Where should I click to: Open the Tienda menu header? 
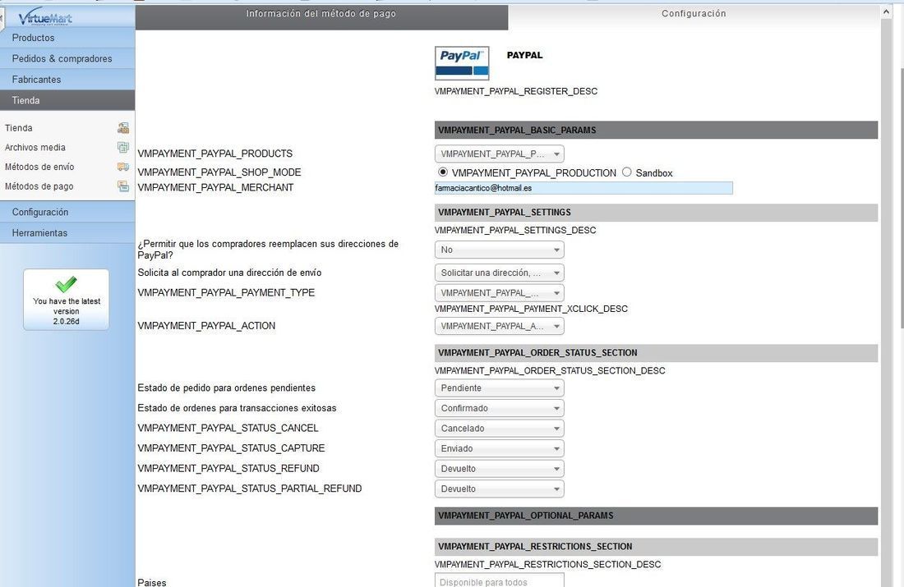click(67, 100)
